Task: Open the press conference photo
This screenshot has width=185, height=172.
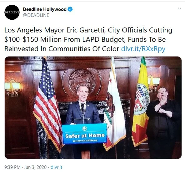Action: coord(93,108)
